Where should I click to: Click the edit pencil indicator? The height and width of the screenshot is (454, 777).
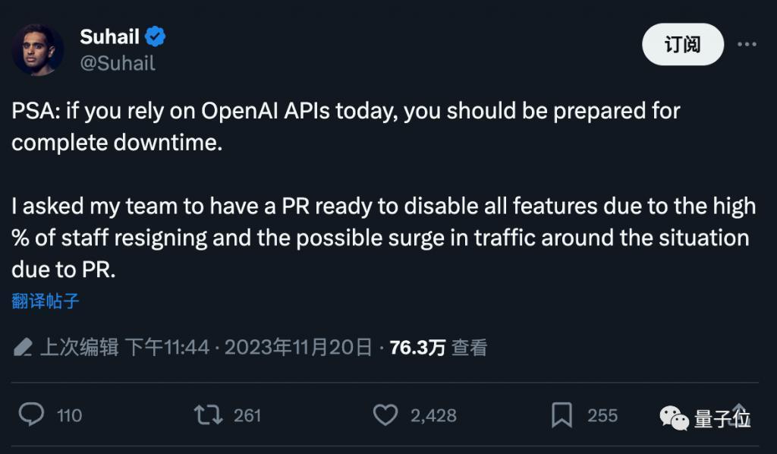click(x=24, y=348)
